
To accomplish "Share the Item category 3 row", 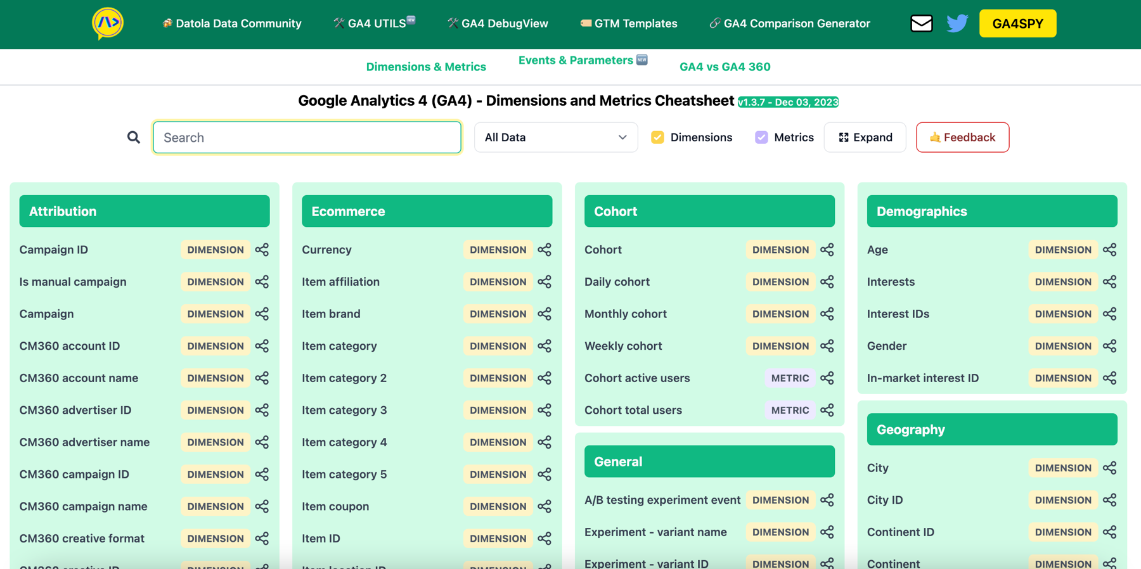I will tap(545, 410).
